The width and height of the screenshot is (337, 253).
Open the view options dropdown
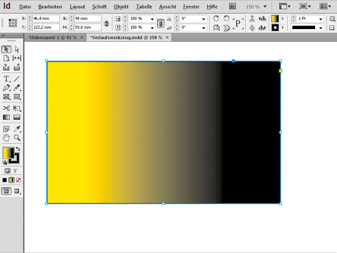pos(285,6)
